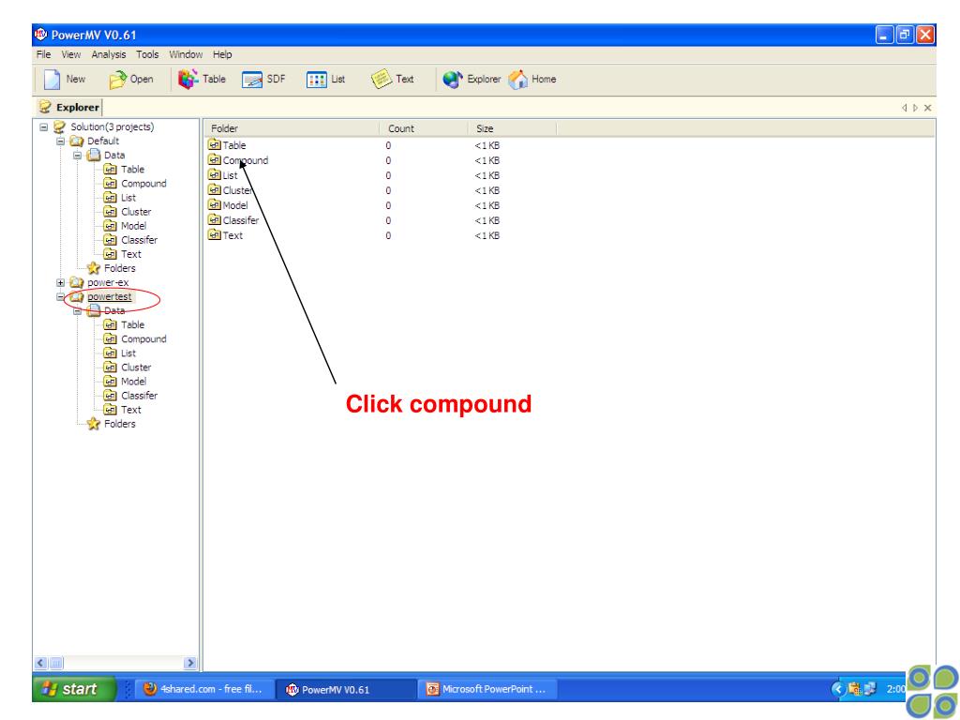960x720 pixels.
Task: Click the Windows start button
Action: (73, 689)
